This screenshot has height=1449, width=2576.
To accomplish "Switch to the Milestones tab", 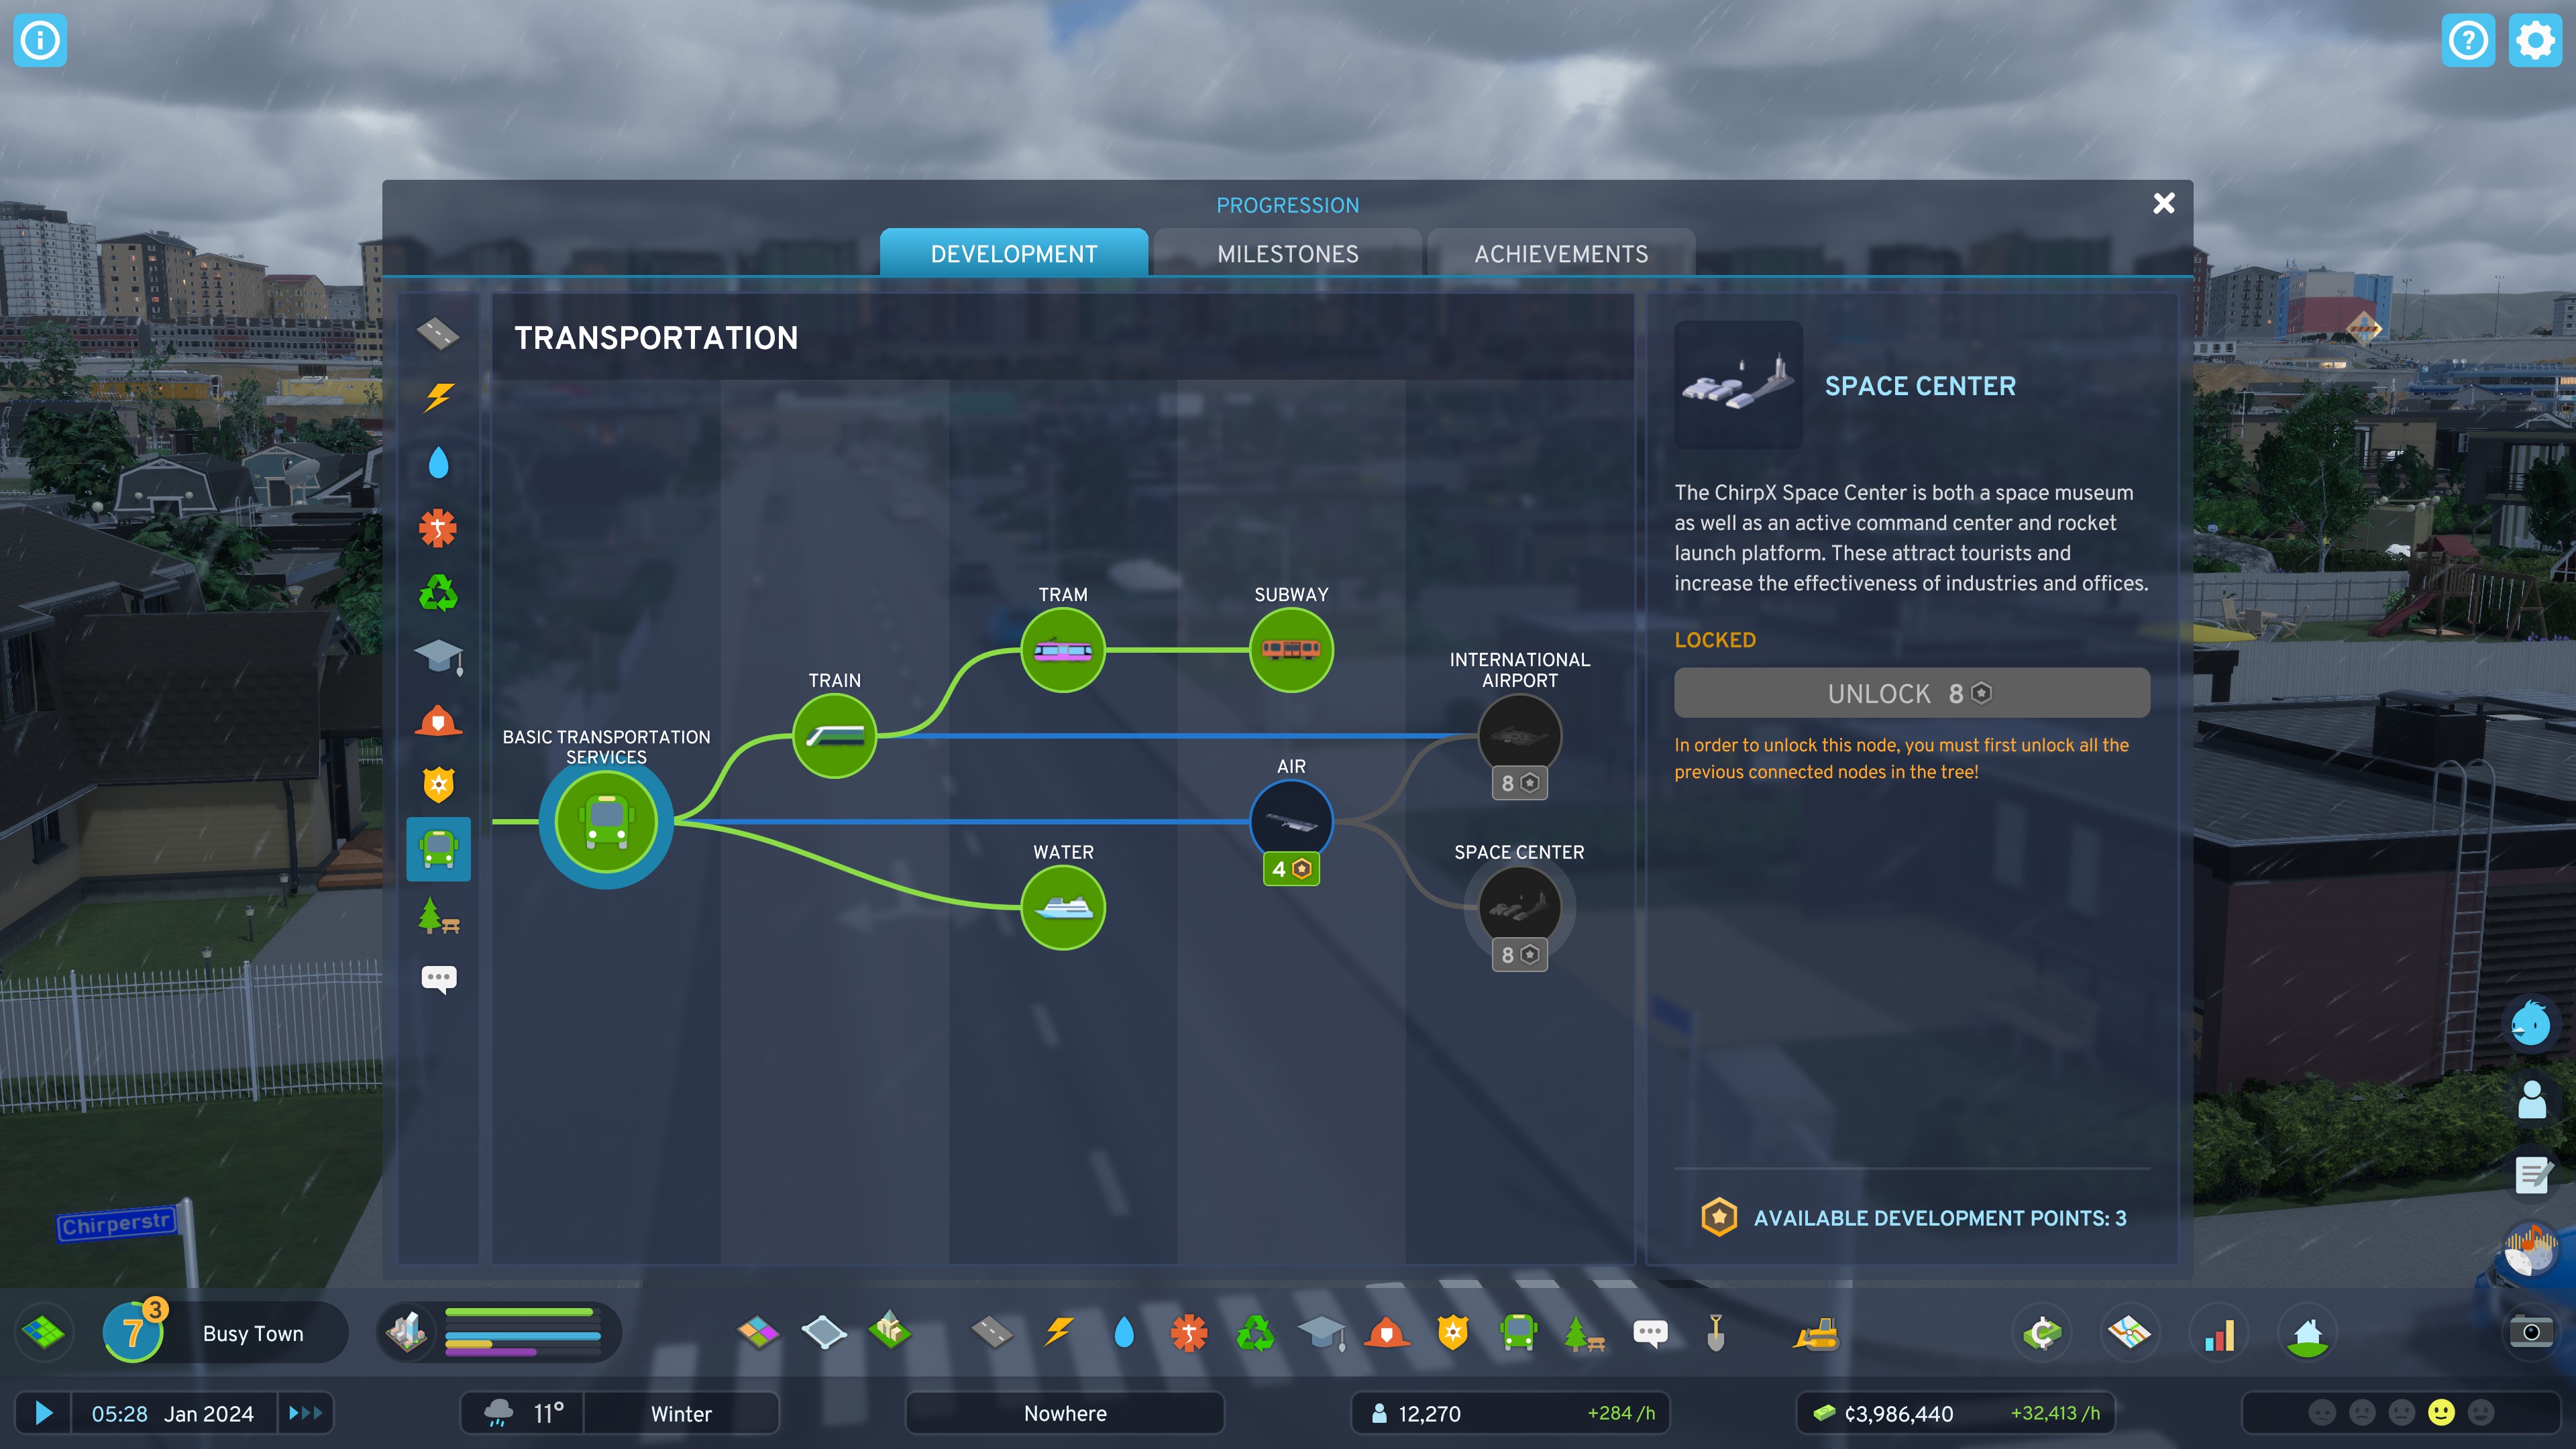I will point(1286,253).
